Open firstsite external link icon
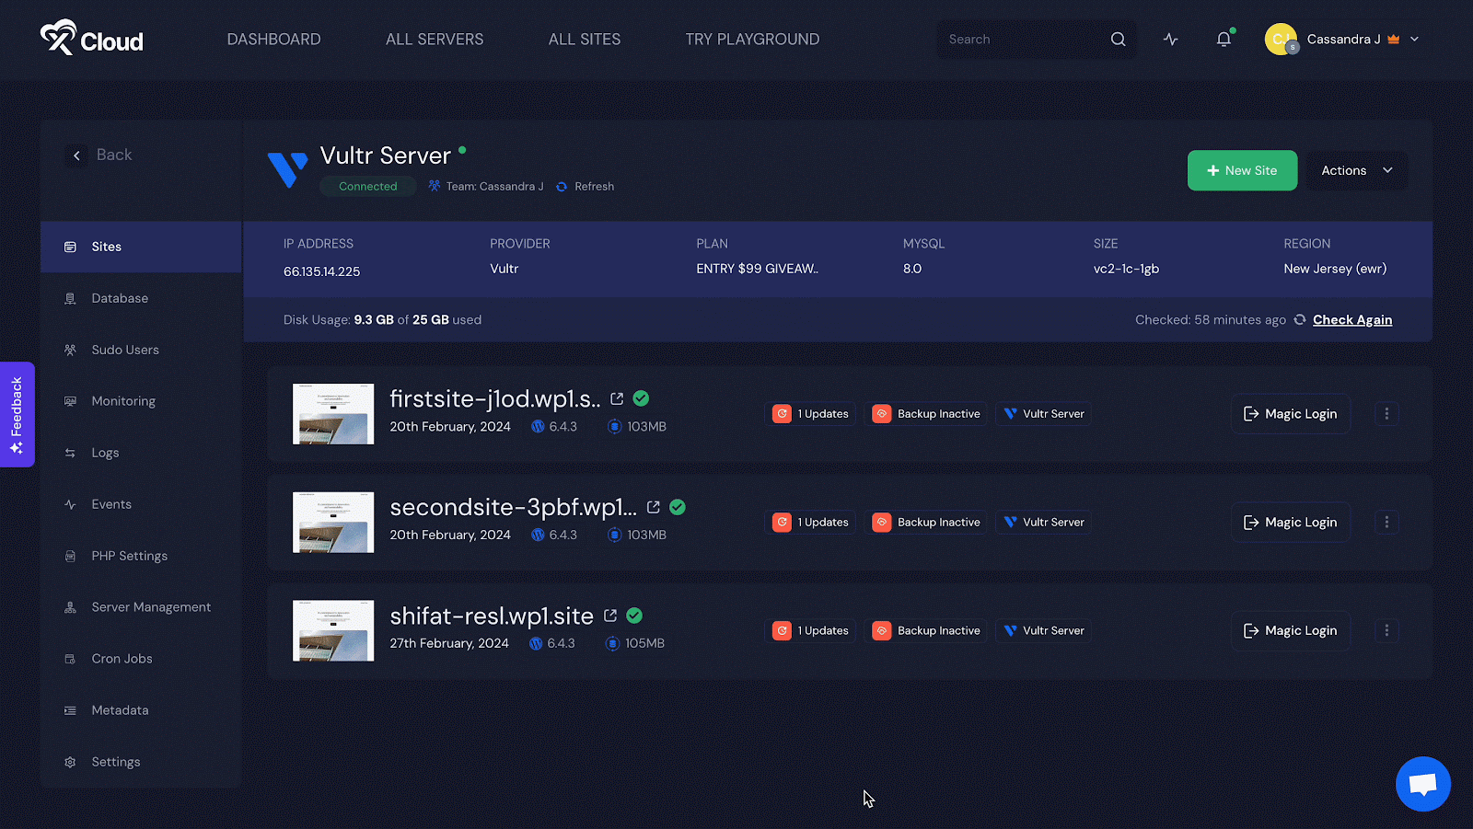 point(617,398)
